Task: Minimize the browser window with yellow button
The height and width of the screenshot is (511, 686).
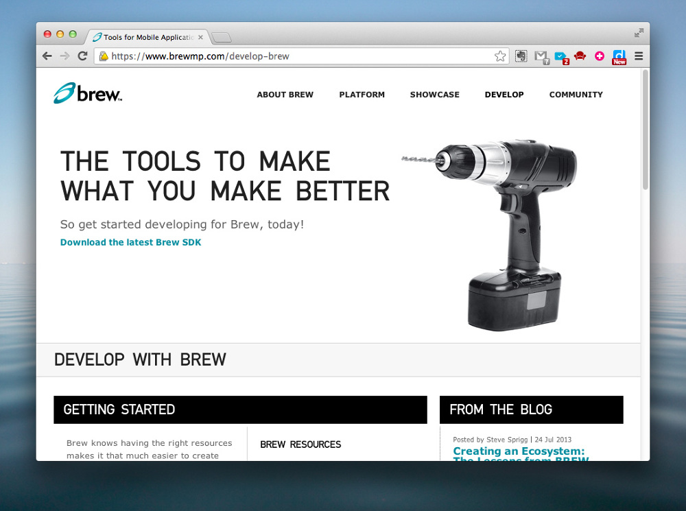Action: click(60, 34)
